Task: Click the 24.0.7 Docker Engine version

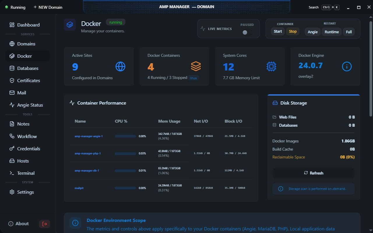Action: tap(311, 66)
